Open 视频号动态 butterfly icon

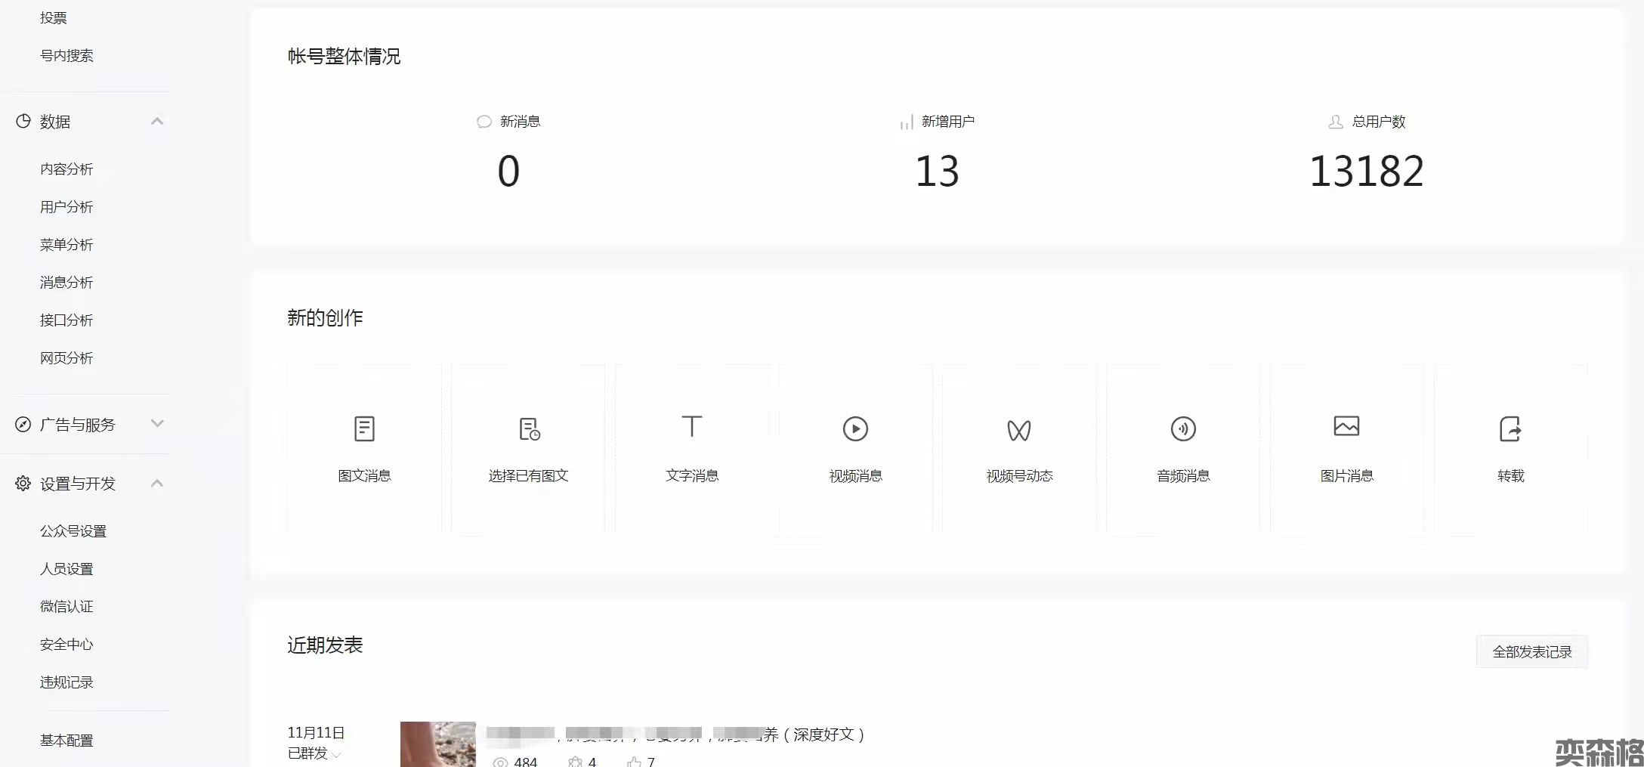tap(1019, 430)
